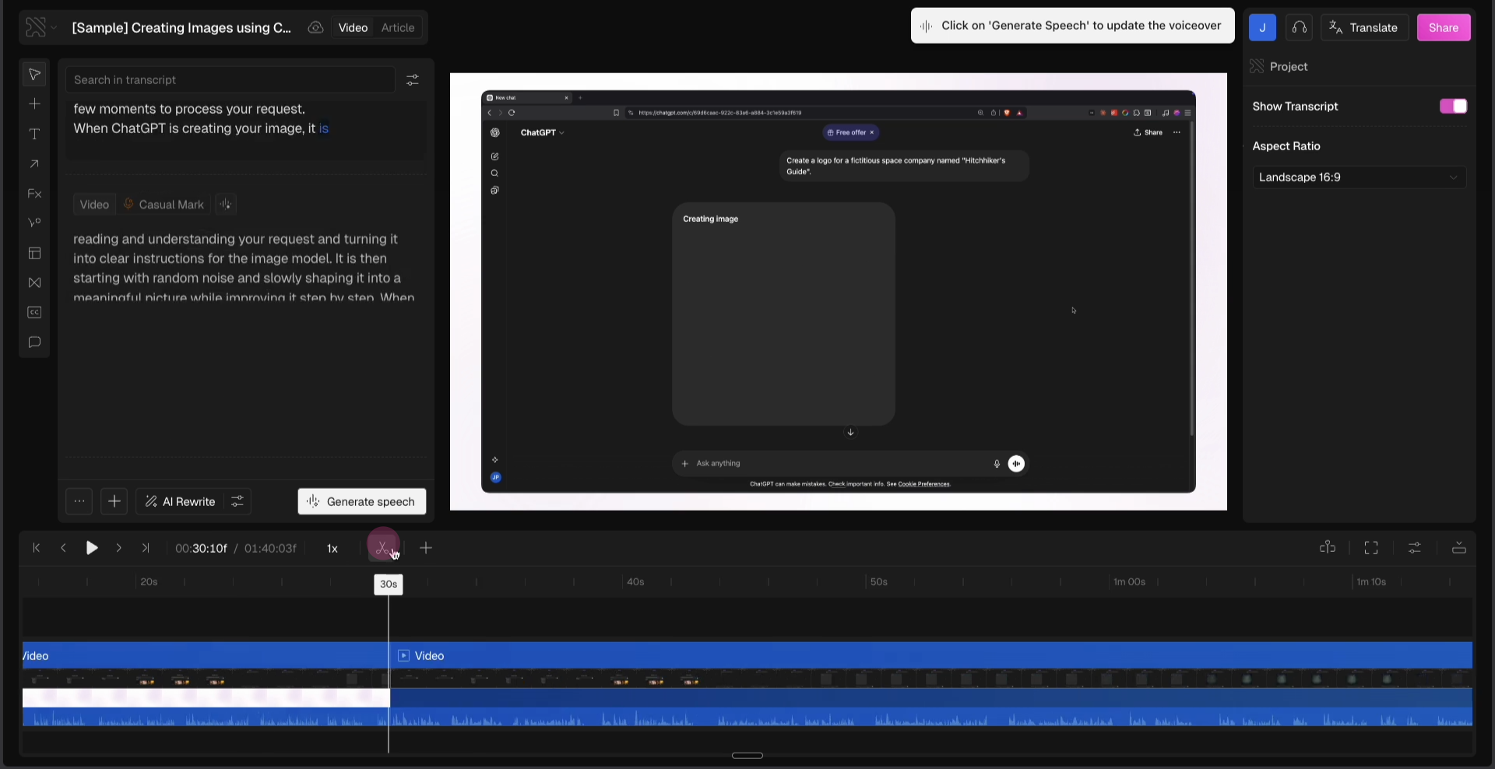
Task: Click the pink Share button
Action: click(x=1444, y=27)
